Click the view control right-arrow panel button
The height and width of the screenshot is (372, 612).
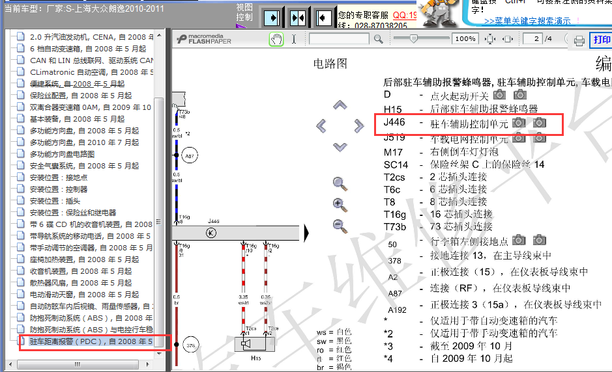tap(272, 18)
